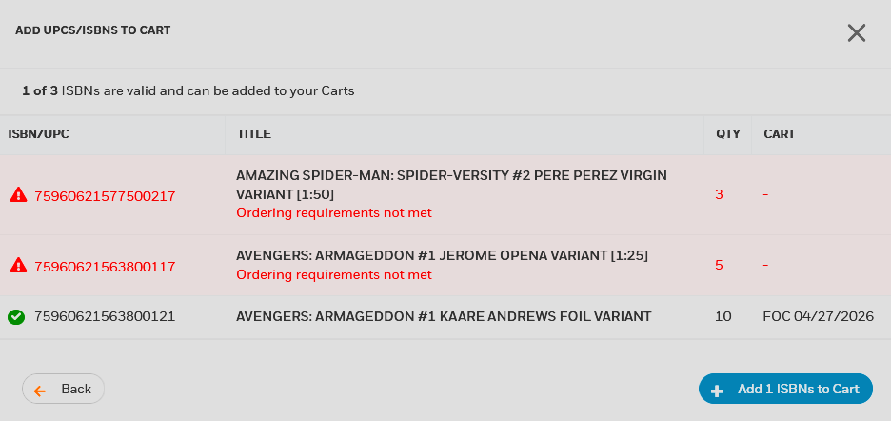Click quantity 10 in the valid row
Screen dimensions: 891x421
(x=723, y=317)
